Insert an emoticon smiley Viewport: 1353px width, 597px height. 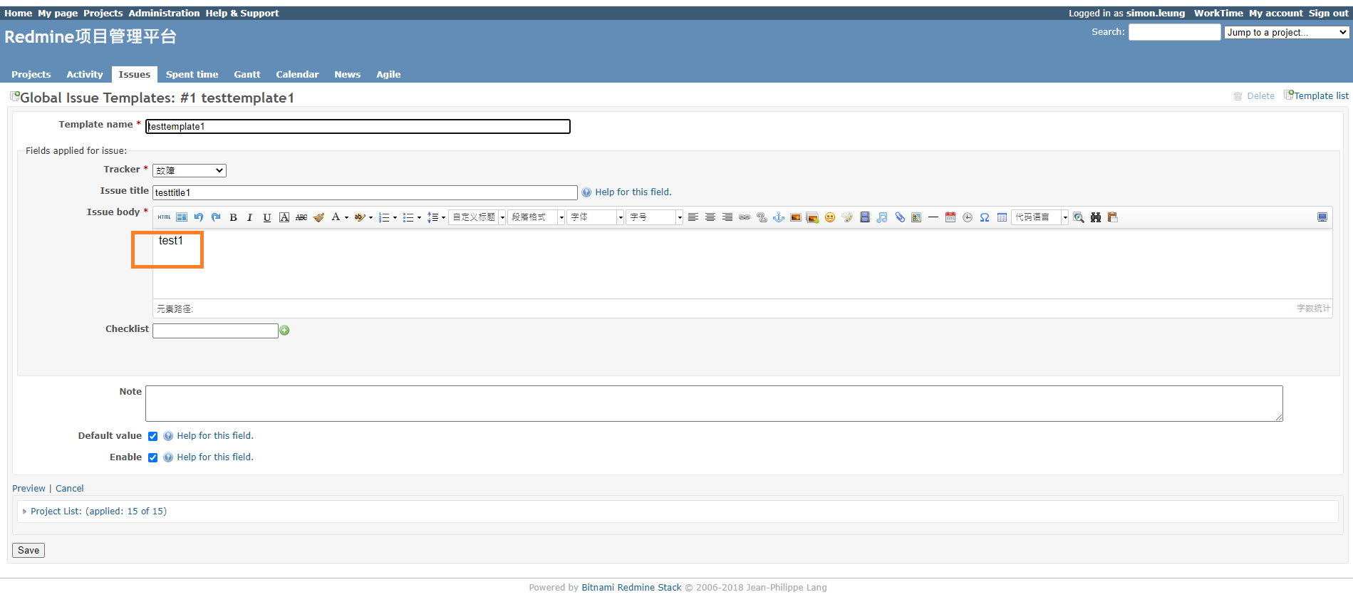coord(830,217)
